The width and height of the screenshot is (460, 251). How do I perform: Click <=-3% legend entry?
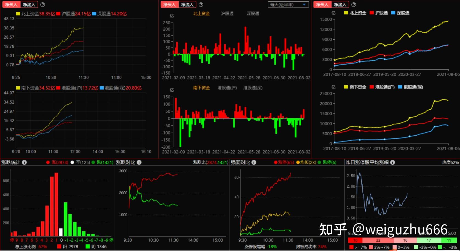448,247
